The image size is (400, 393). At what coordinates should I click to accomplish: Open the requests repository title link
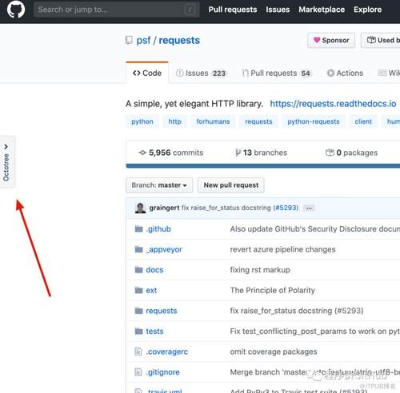click(179, 41)
